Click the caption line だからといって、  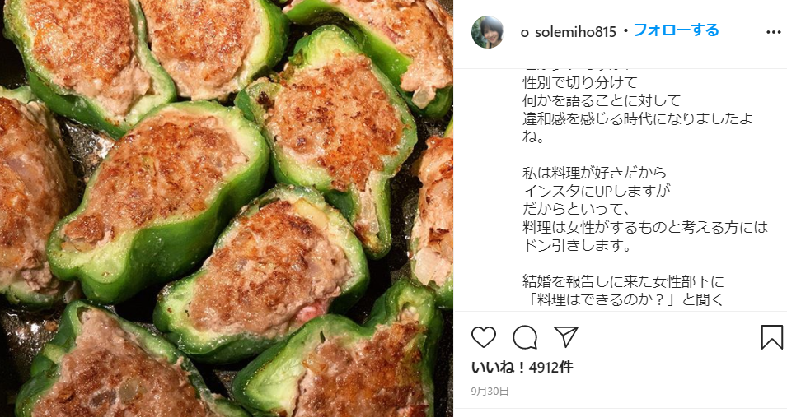[x=576, y=209]
